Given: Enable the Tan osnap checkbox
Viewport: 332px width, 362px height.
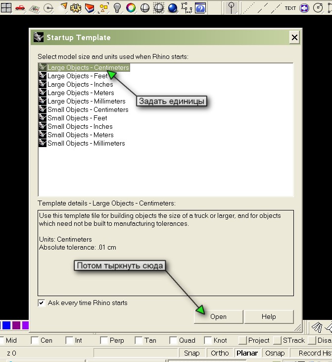Looking at the screenshot, I should (139, 340).
